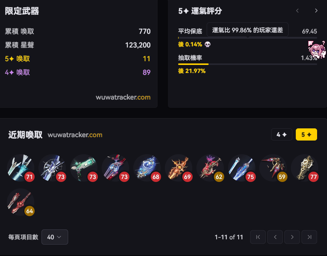Go to previous page of pulls
The width and height of the screenshot is (327, 256).
pyautogui.click(x=275, y=237)
